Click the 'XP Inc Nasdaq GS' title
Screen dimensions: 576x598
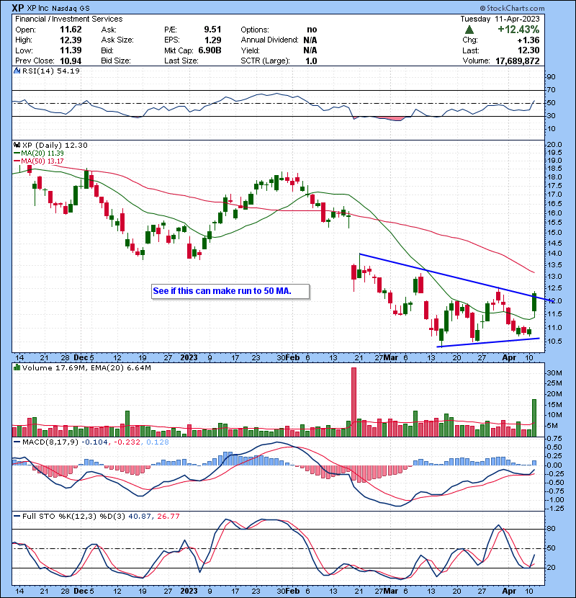point(58,8)
